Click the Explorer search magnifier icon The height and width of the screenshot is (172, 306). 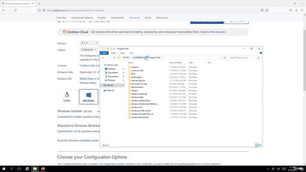258,58
